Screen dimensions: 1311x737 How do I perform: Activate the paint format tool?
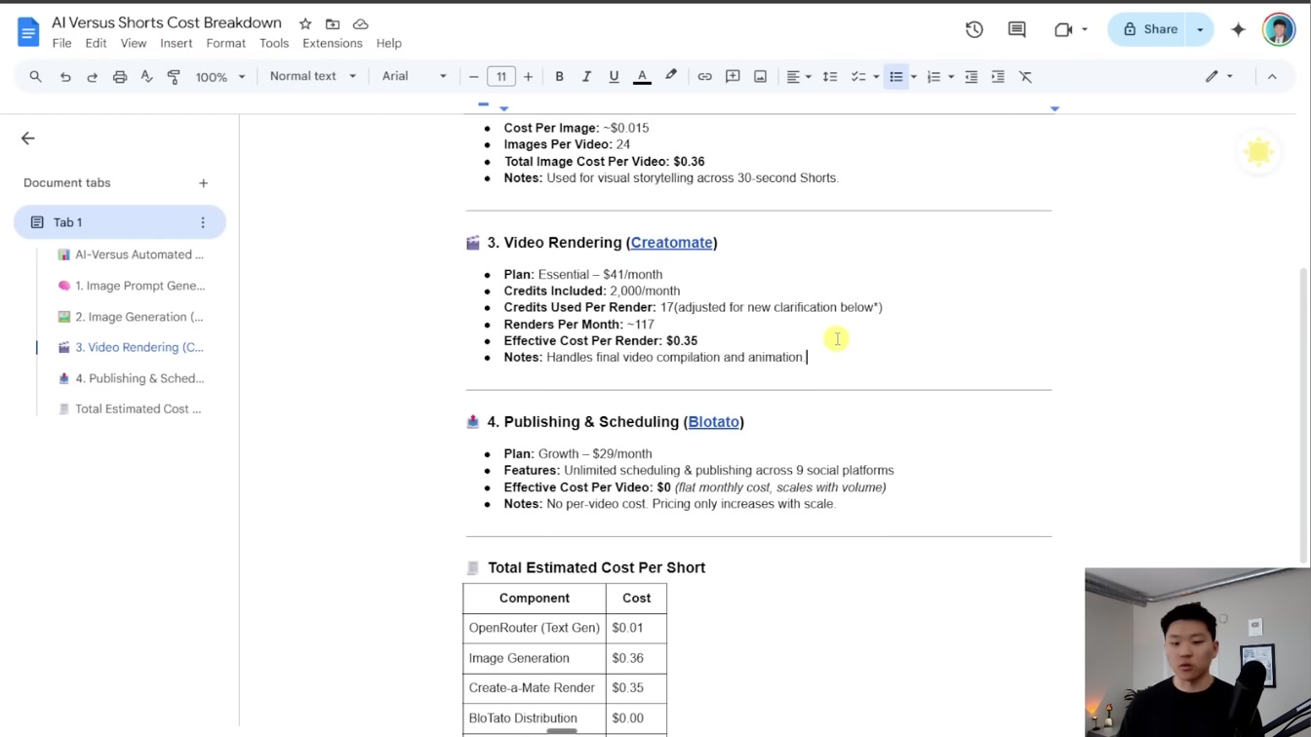[174, 76]
